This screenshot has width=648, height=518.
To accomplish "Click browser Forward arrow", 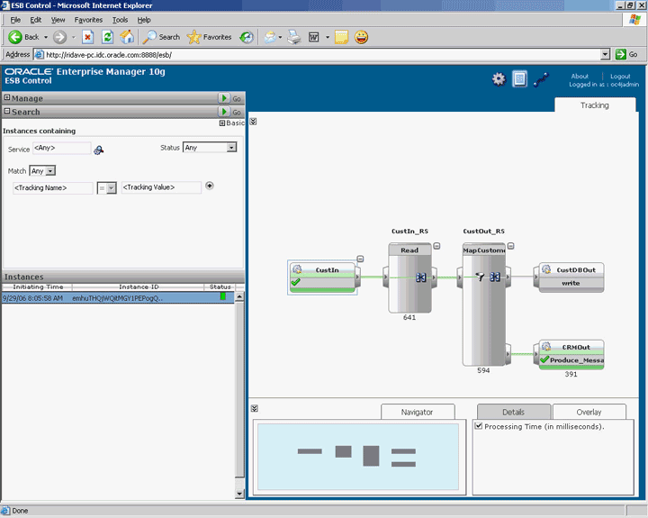I will point(60,37).
